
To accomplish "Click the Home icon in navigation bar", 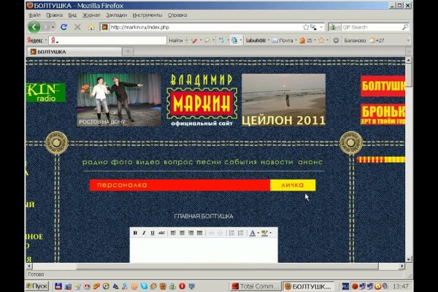I will pos(91,27).
